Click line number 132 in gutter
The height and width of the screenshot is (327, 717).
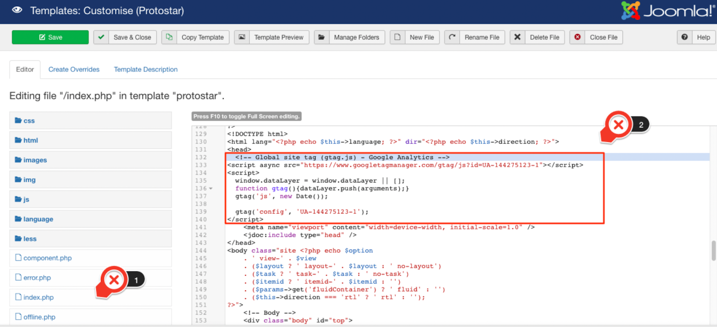pyautogui.click(x=201, y=157)
